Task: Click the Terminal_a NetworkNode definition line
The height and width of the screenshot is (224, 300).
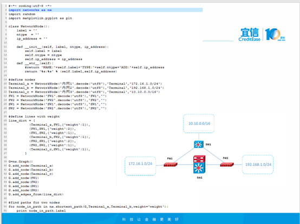Action: (85, 84)
